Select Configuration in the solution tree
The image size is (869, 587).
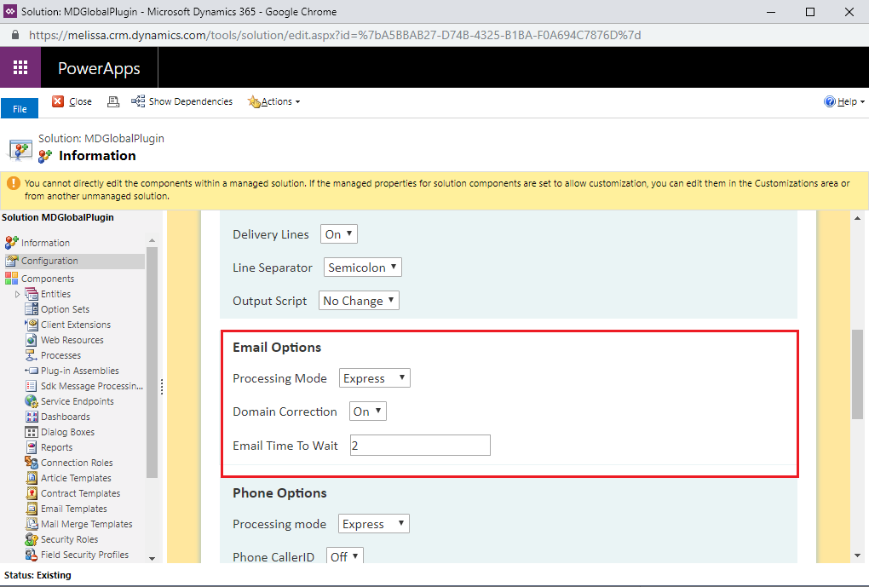[49, 261]
